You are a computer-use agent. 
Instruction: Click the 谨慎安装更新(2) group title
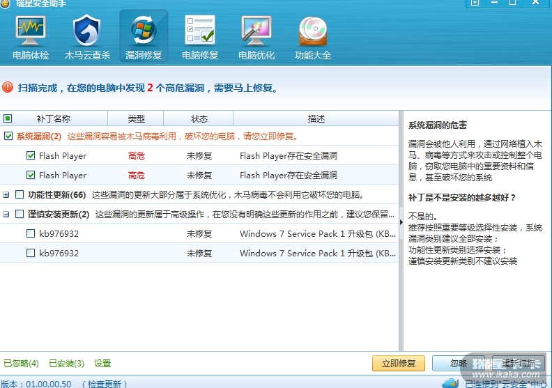pos(59,214)
